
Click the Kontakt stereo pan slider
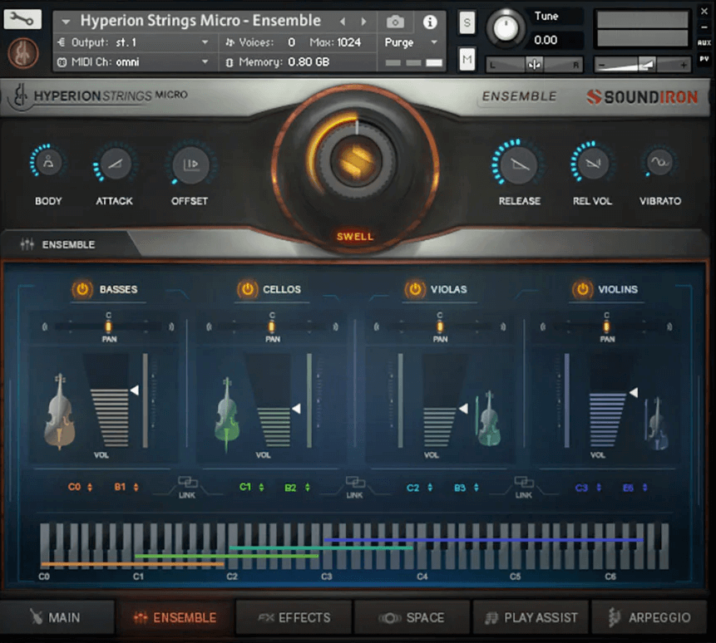point(534,65)
